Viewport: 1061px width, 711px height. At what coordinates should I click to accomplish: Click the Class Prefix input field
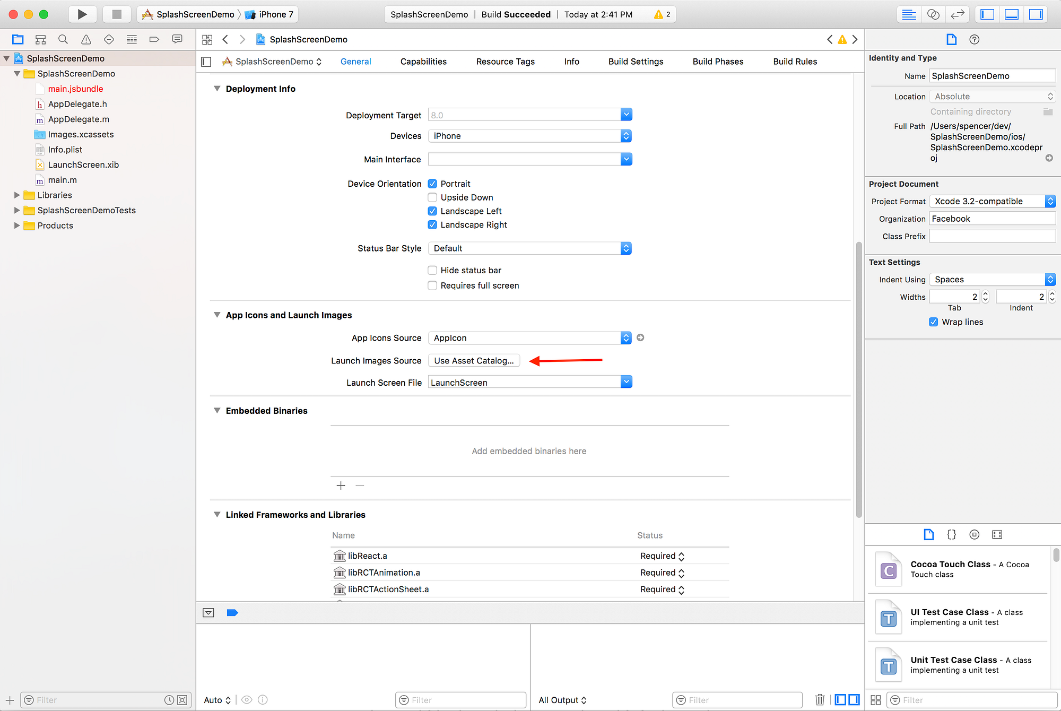point(992,236)
